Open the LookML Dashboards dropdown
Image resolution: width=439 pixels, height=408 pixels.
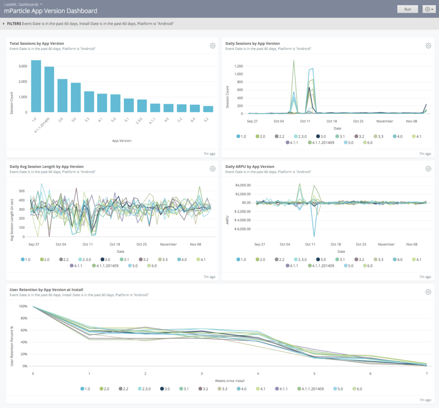tap(23, 4)
